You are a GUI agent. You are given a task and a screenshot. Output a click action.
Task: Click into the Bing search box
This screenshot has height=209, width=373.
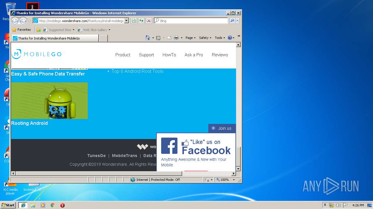coord(191,21)
